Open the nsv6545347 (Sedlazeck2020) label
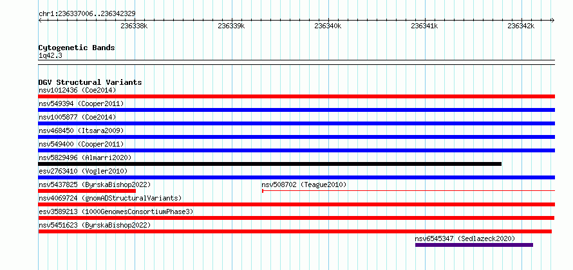 click(x=465, y=239)
